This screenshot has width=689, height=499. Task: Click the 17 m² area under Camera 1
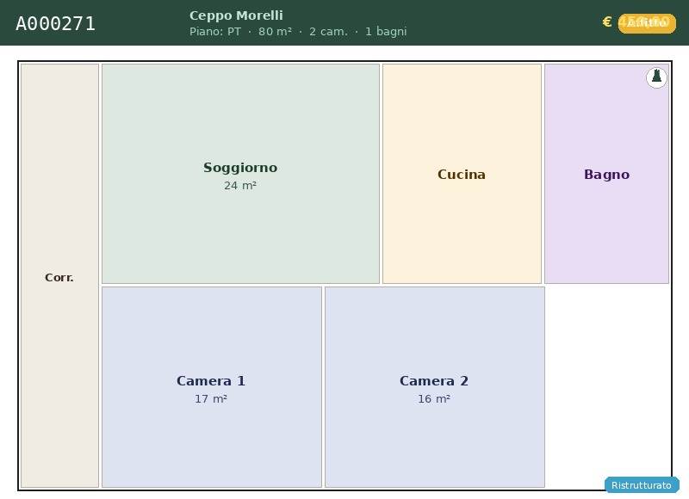[x=211, y=399]
